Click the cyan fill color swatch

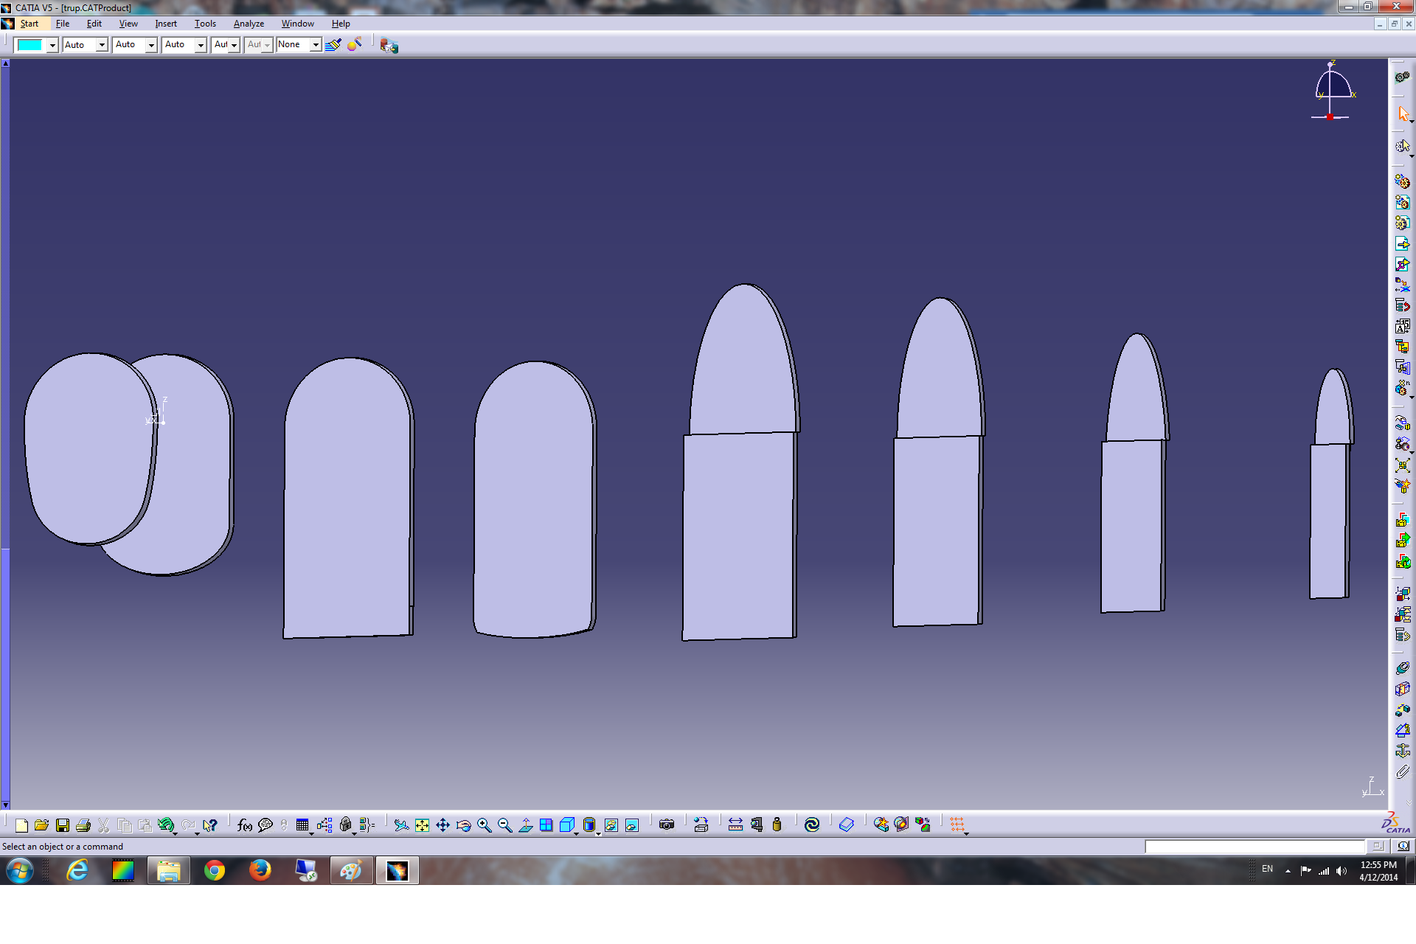click(x=29, y=45)
